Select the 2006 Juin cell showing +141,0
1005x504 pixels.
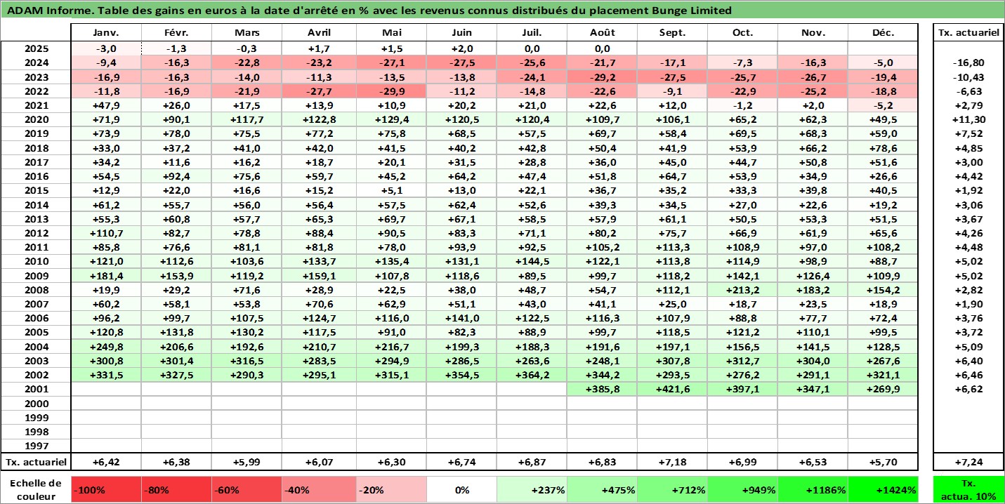(x=461, y=318)
